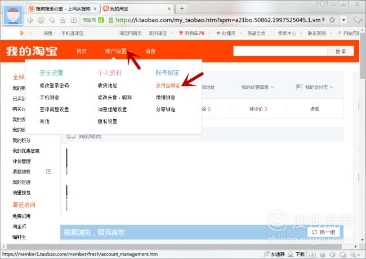Open the 消息 nav tab in orange header
The height and width of the screenshot is (259, 366).
pyautogui.click(x=150, y=51)
